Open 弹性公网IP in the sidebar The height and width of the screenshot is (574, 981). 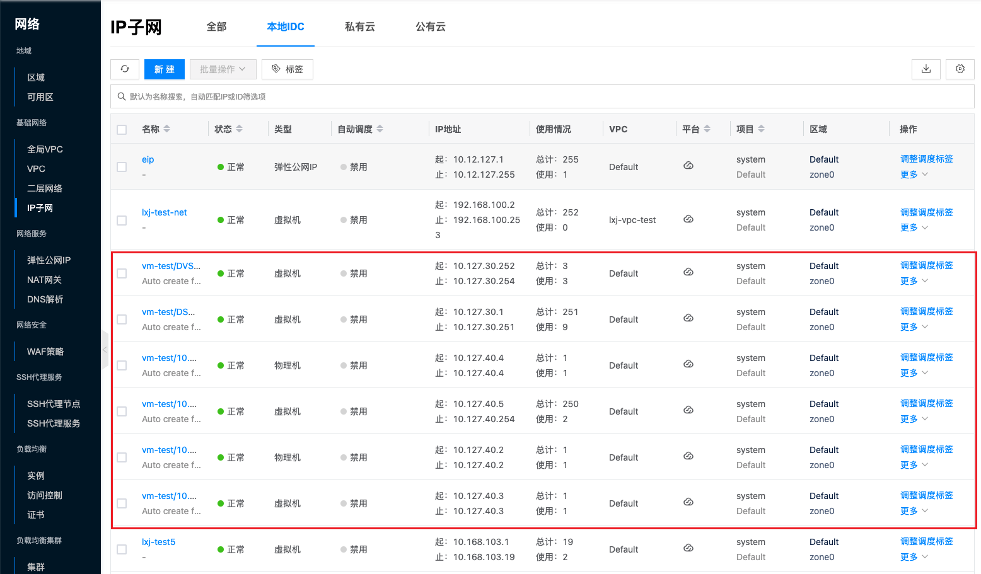tap(49, 260)
